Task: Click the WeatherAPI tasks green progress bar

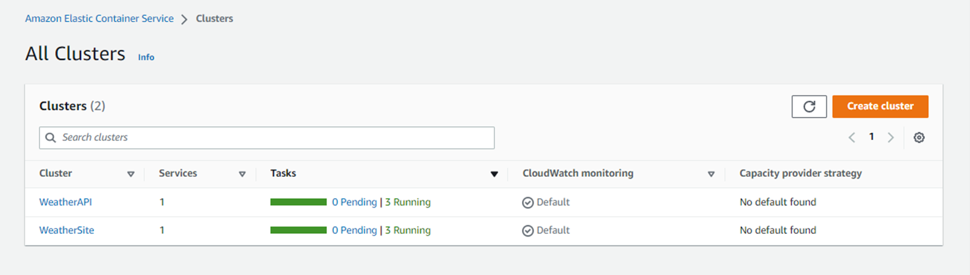Action: pyautogui.click(x=299, y=202)
